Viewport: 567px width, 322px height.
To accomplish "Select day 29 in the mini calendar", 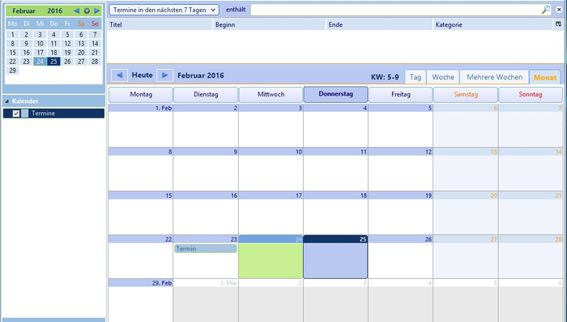I will (x=13, y=71).
